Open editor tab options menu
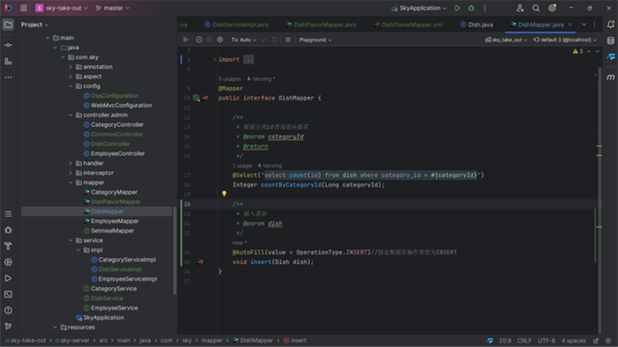Image resolution: width=618 pixels, height=347 pixels. 595,25
